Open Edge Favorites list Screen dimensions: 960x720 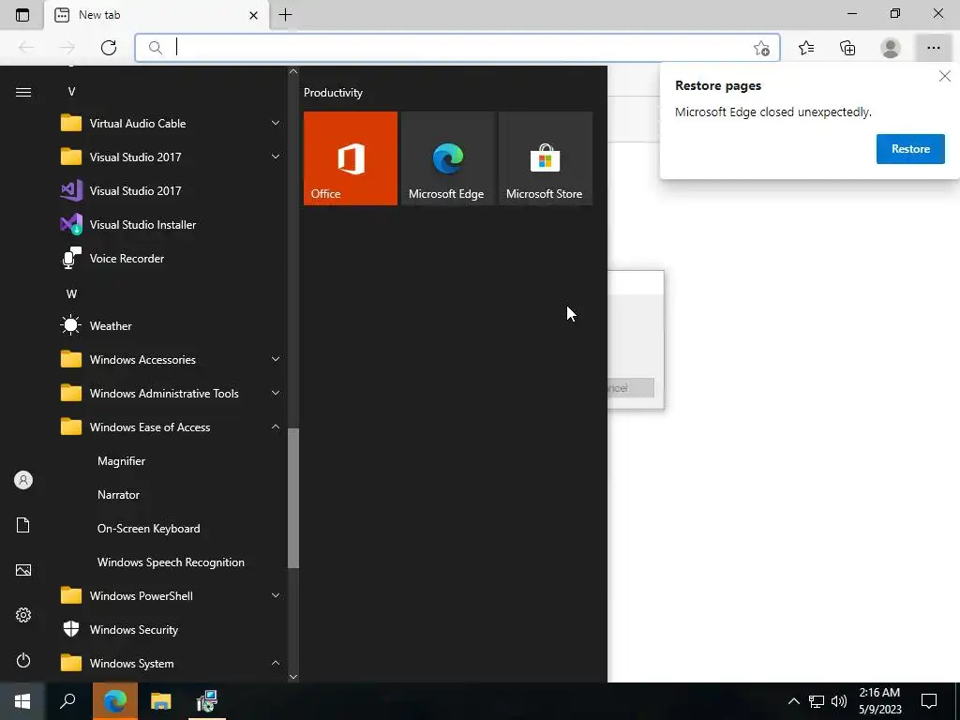coord(806,48)
